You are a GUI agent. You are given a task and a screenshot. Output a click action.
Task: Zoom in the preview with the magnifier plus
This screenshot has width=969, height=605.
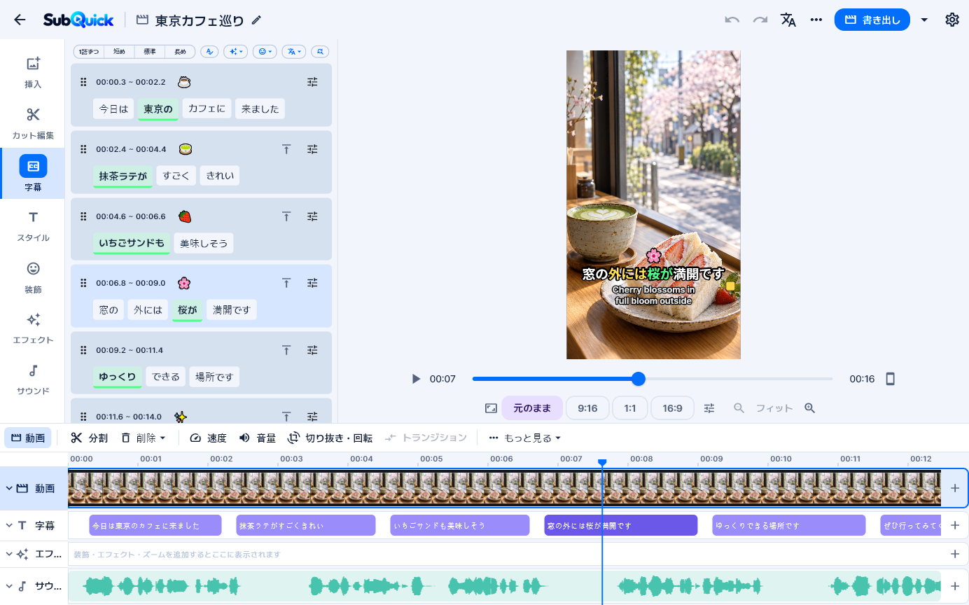pos(810,408)
